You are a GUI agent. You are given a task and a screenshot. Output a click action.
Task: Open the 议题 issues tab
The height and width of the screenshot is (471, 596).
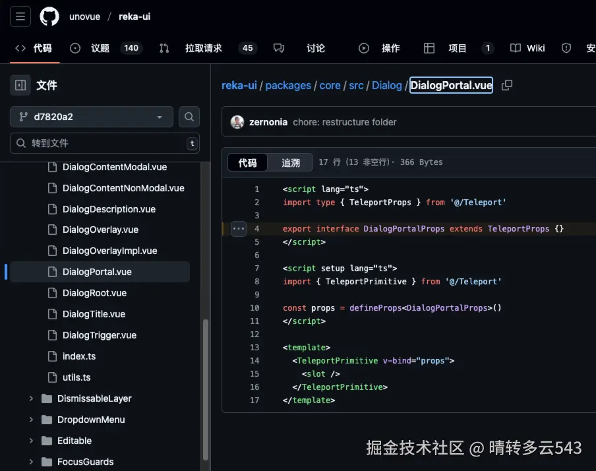[106, 48]
